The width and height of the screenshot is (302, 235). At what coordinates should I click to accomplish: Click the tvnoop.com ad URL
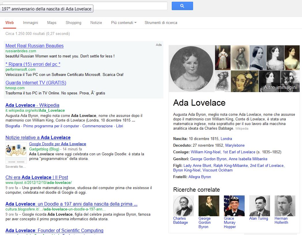point(15,88)
